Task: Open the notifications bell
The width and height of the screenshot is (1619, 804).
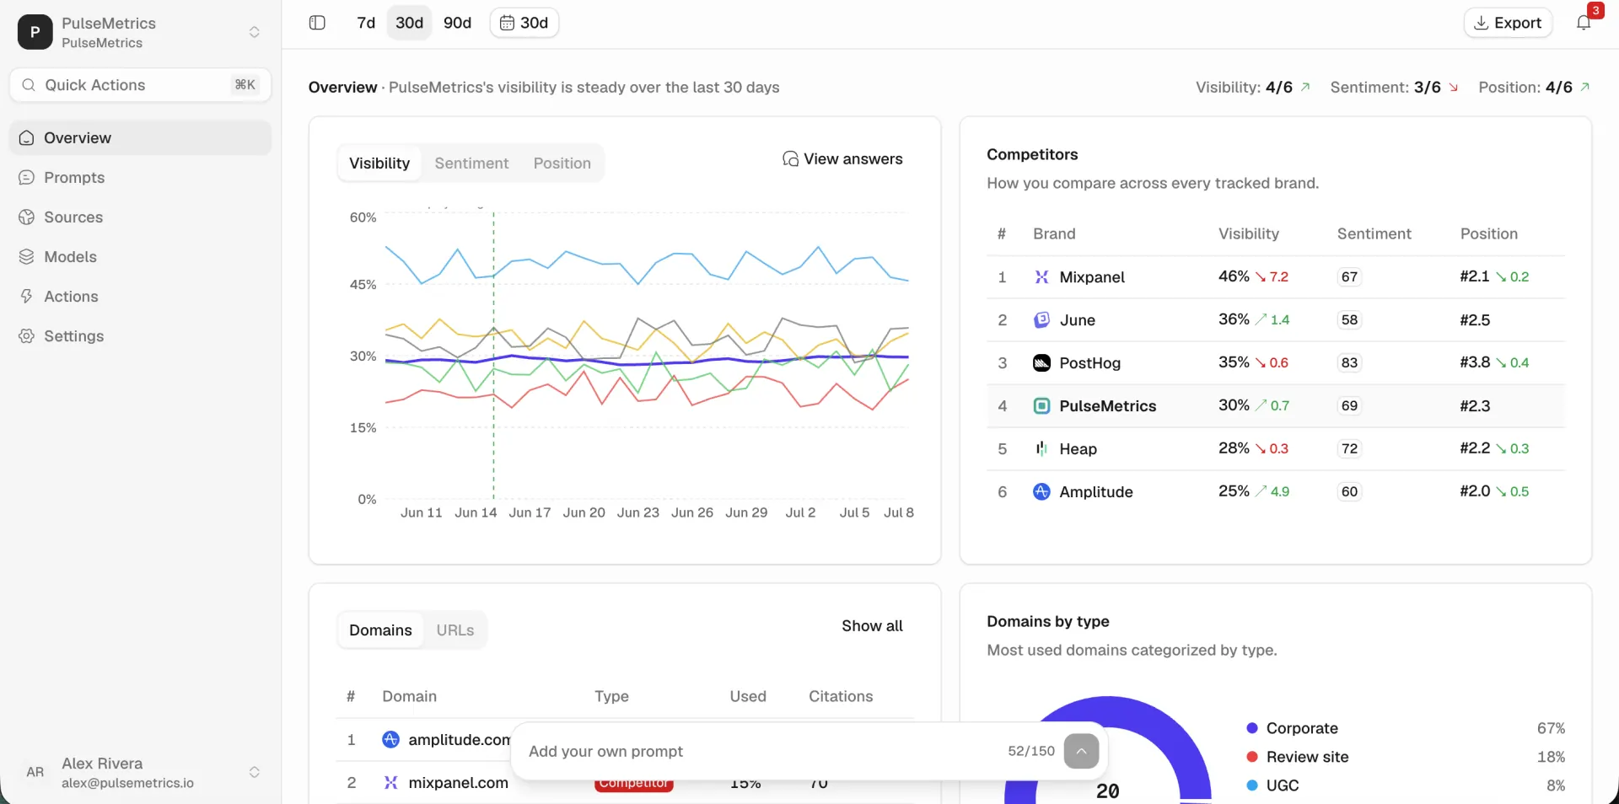Action: (1584, 23)
